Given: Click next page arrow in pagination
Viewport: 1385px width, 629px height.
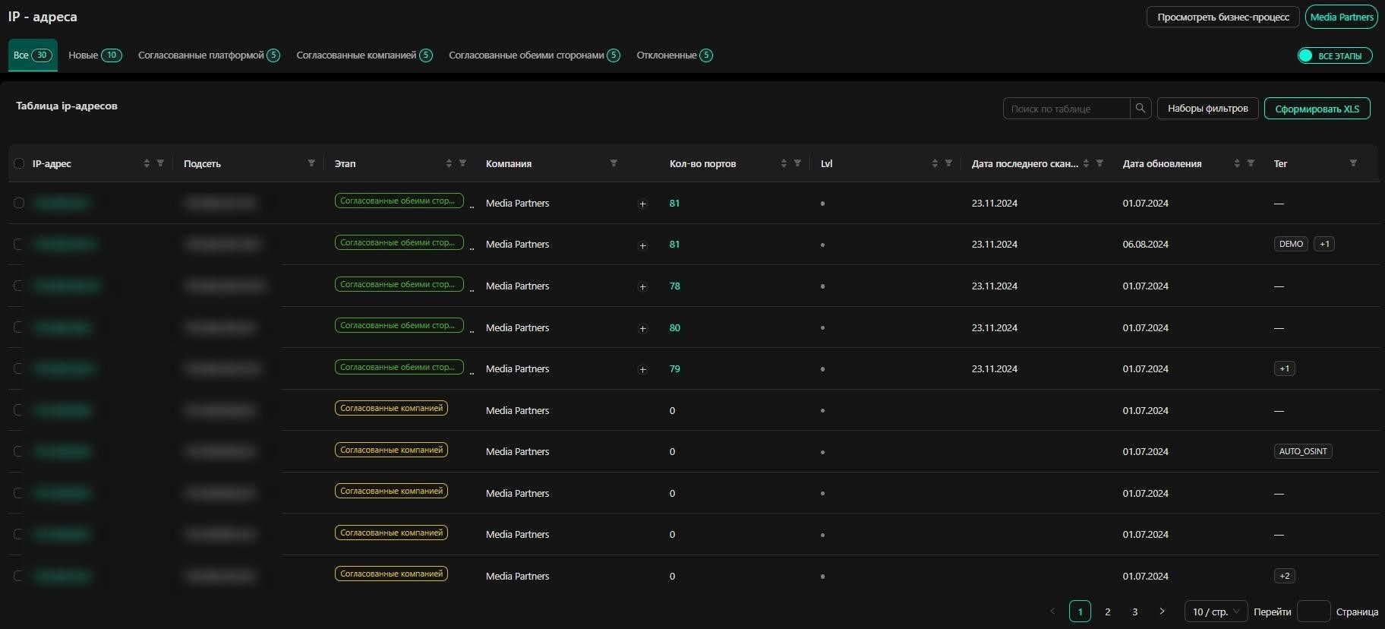Looking at the screenshot, I should (x=1162, y=612).
